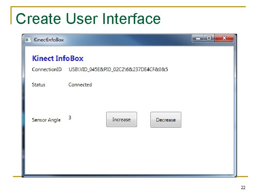261x196 pixels.
Task: Click the Status label
Action: click(x=38, y=85)
